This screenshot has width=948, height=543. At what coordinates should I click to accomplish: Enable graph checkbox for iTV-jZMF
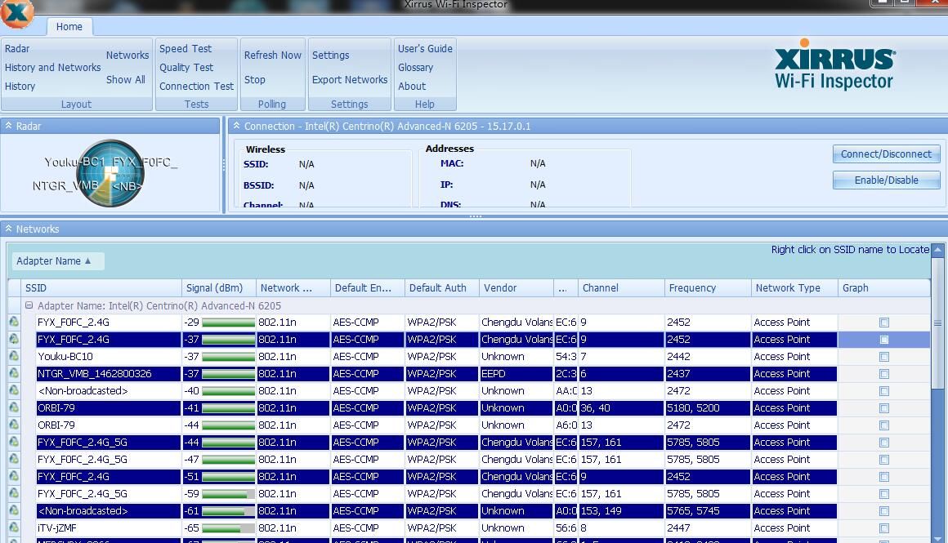tap(884, 528)
